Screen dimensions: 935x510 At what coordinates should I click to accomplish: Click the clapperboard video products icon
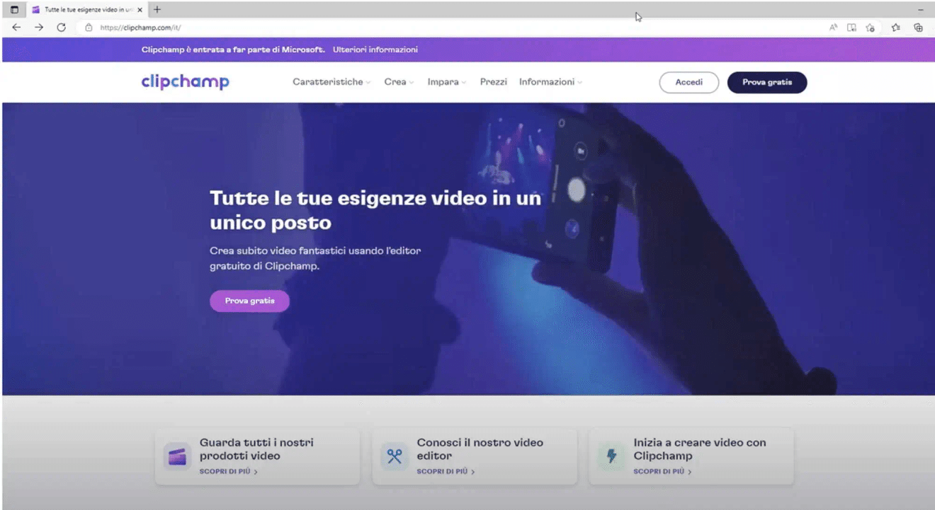click(x=177, y=456)
